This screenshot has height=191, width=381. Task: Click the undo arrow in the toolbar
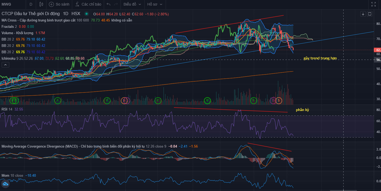click(108, 4)
